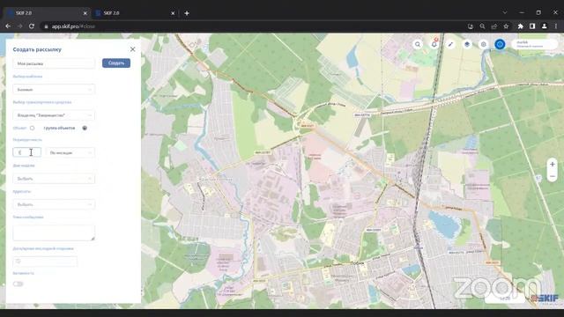The image size is (564, 317).
Task: Open browser profile avatar
Action: [545, 26]
